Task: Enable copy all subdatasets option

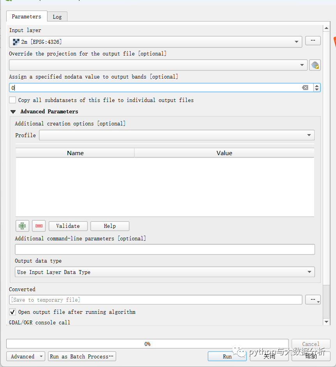Action: point(13,100)
